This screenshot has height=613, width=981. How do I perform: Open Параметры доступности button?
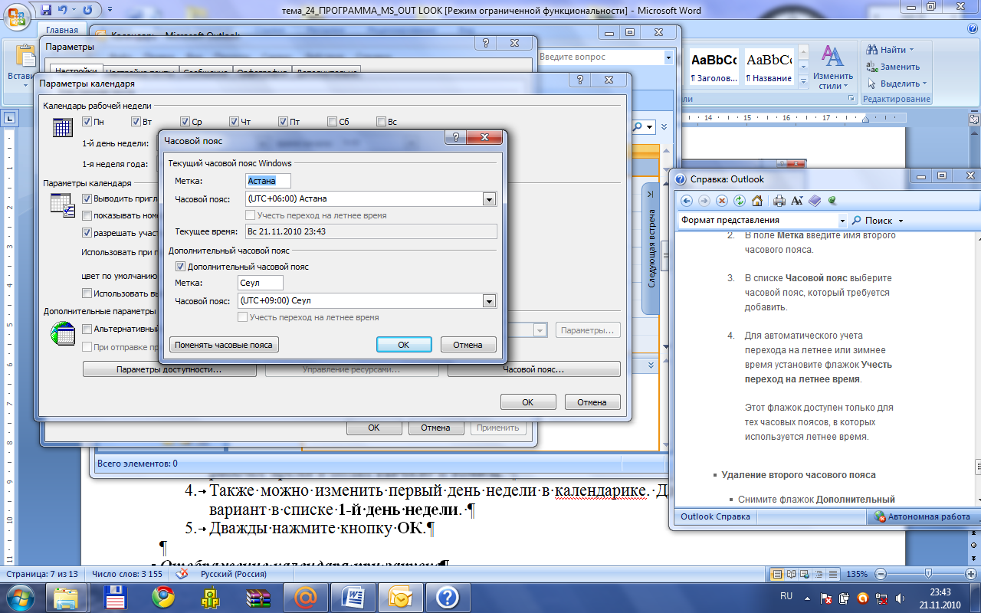169,369
